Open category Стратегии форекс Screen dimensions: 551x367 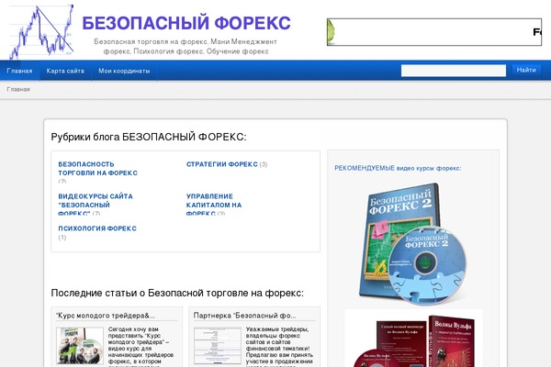point(222,164)
